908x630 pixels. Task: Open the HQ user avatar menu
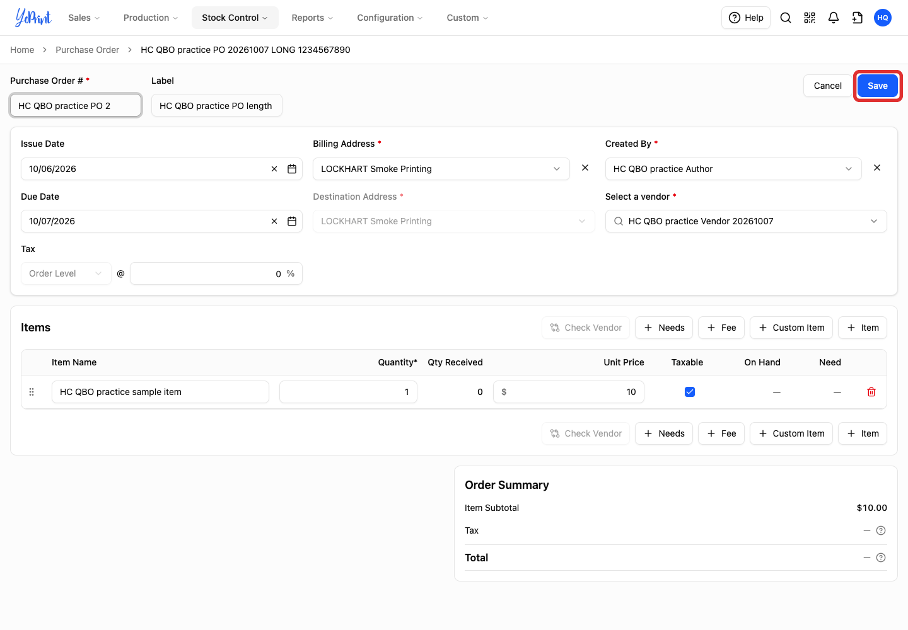tap(883, 18)
